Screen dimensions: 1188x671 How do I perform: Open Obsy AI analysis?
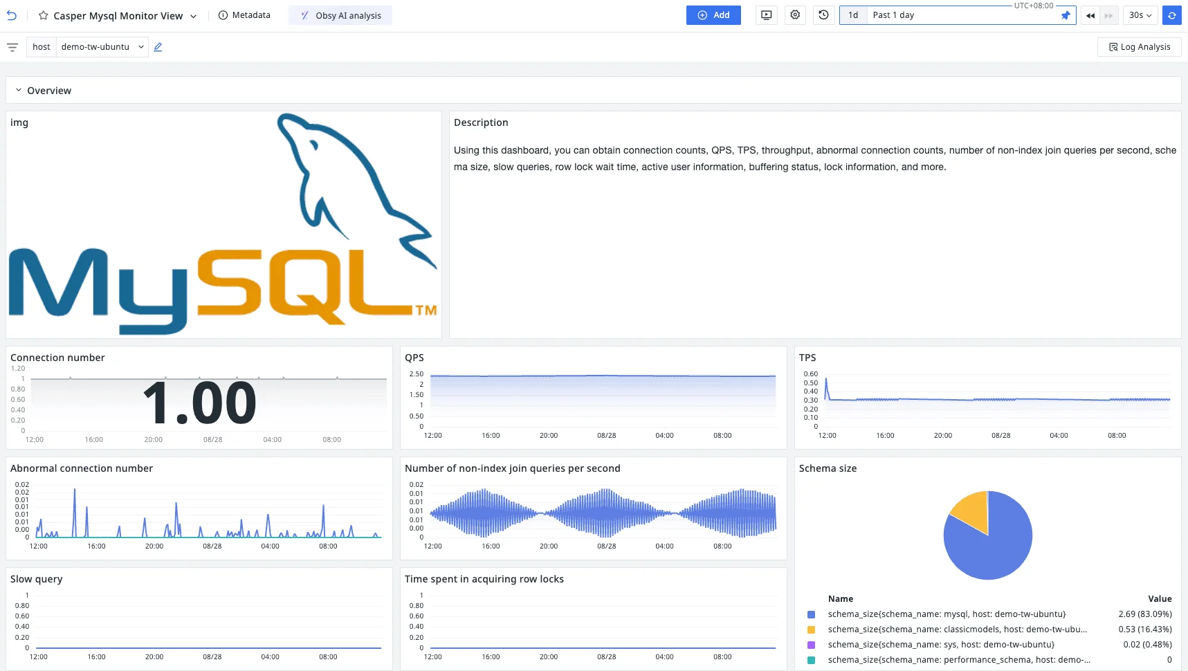pyautogui.click(x=340, y=15)
